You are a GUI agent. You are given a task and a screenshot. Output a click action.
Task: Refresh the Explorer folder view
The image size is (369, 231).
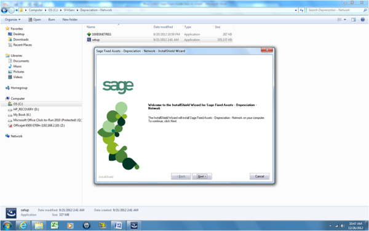302,10
